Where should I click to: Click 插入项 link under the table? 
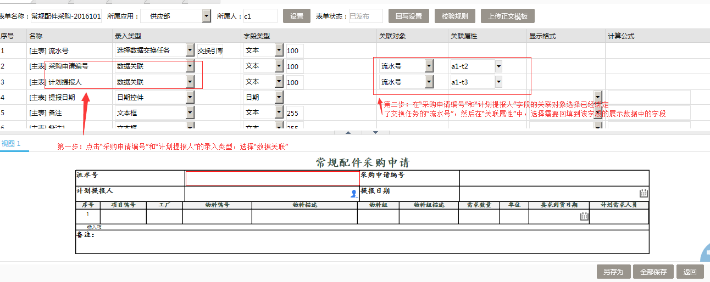tap(94, 227)
